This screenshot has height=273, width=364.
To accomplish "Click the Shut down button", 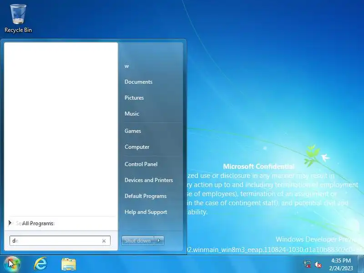I will pos(137,241).
